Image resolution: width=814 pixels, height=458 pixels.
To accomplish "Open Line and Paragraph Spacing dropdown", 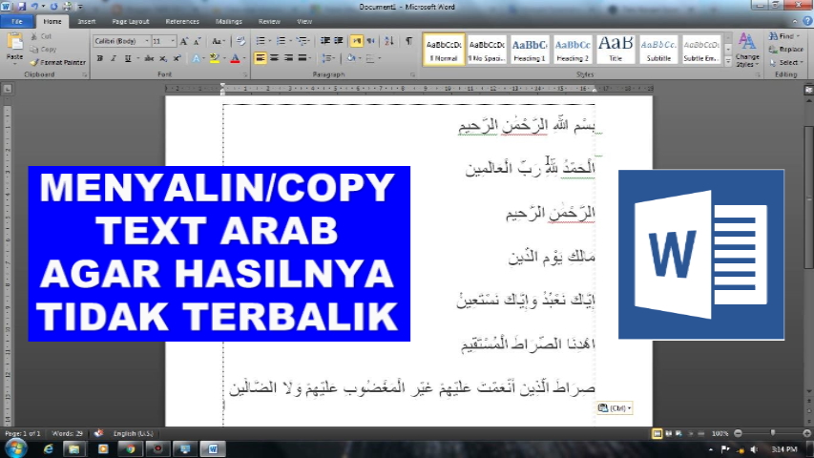I will [x=327, y=58].
